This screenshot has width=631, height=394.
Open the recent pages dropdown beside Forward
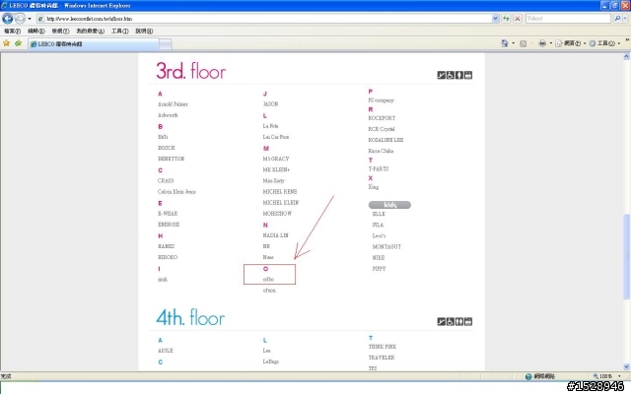pyautogui.click(x=30, y=19)
